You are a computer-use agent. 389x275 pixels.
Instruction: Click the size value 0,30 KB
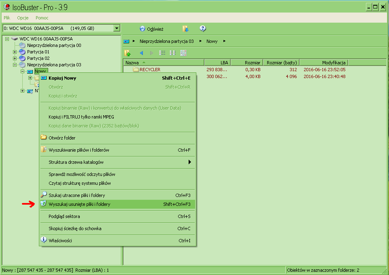[x=253, y=70]
